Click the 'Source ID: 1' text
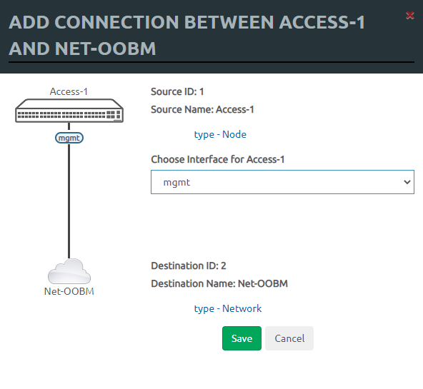The width and height of the screenshot is (423, 389). (x=177, y=91)
